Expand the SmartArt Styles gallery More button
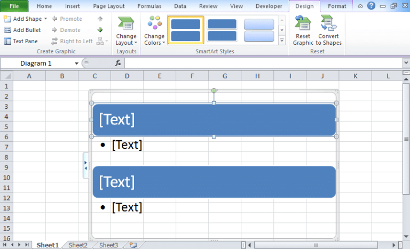Image resolution: width=410 pixels, height=249 pixels. pos(282,41)
